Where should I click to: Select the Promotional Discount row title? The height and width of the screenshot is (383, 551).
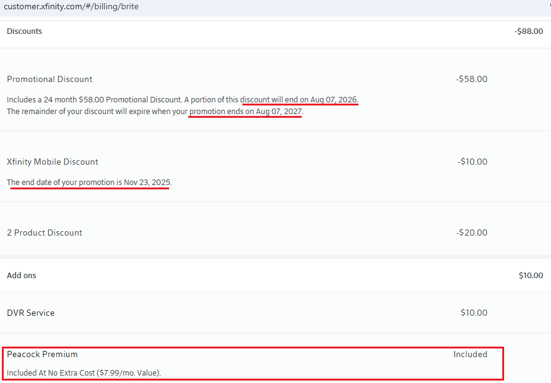click(x=49, y=79)
